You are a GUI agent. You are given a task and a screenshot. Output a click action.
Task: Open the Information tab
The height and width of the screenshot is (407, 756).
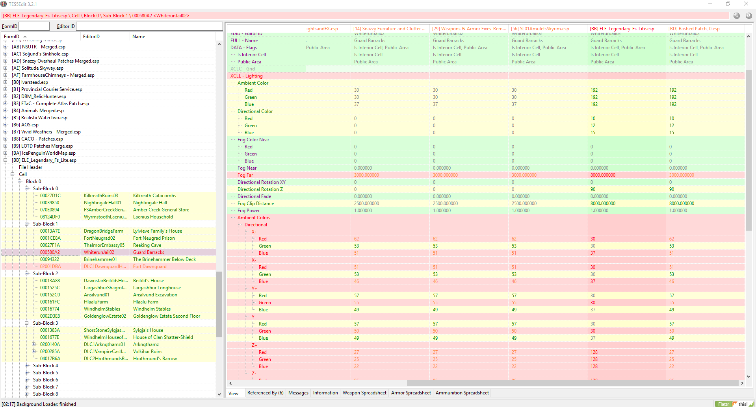click(x=325, y=393)
